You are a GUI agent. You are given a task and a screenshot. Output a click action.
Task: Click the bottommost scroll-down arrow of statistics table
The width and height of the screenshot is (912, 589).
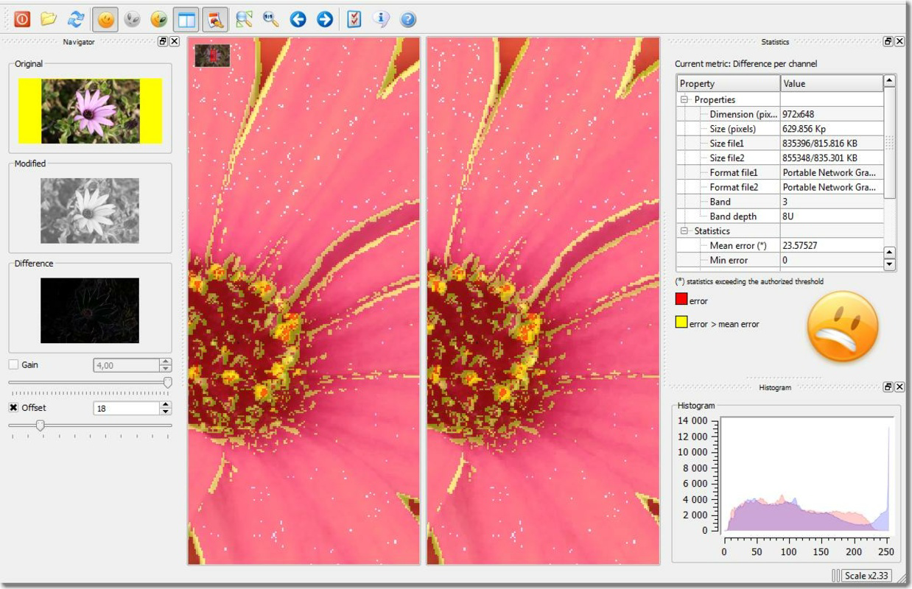click(890, 264)
